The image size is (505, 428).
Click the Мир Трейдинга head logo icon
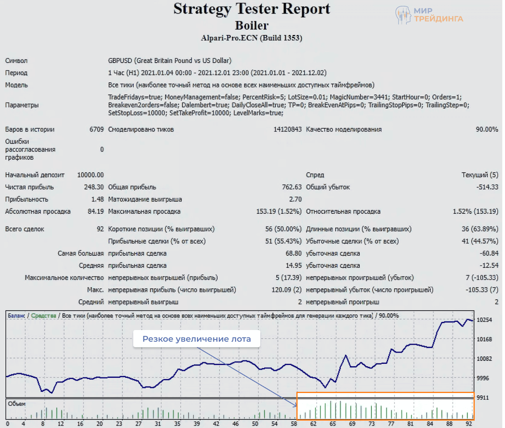tap(403, 15)
